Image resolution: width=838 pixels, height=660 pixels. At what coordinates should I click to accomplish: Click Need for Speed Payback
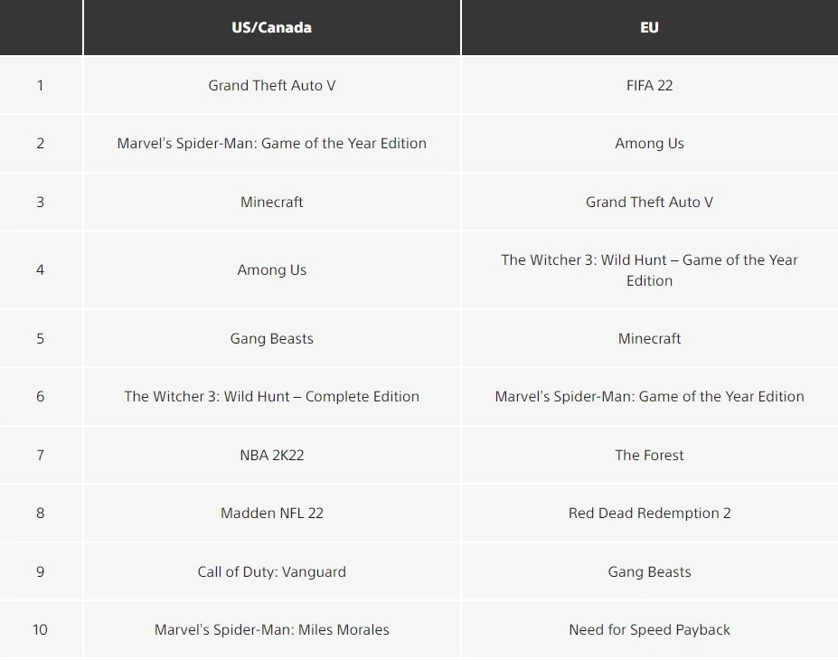coord(649,629)
